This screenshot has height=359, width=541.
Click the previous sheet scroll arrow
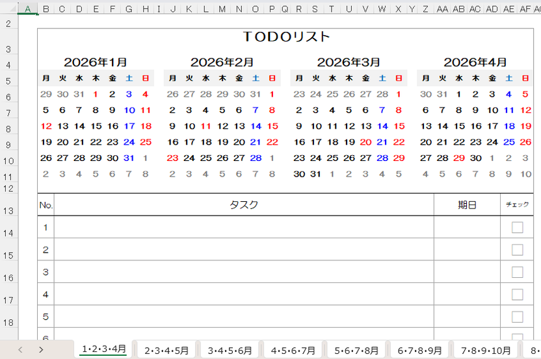[x=20, y=349]
